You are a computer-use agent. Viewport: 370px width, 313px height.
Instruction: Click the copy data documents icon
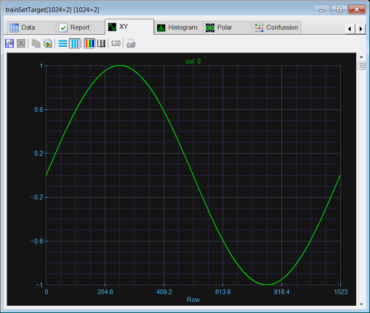[36, 43]
